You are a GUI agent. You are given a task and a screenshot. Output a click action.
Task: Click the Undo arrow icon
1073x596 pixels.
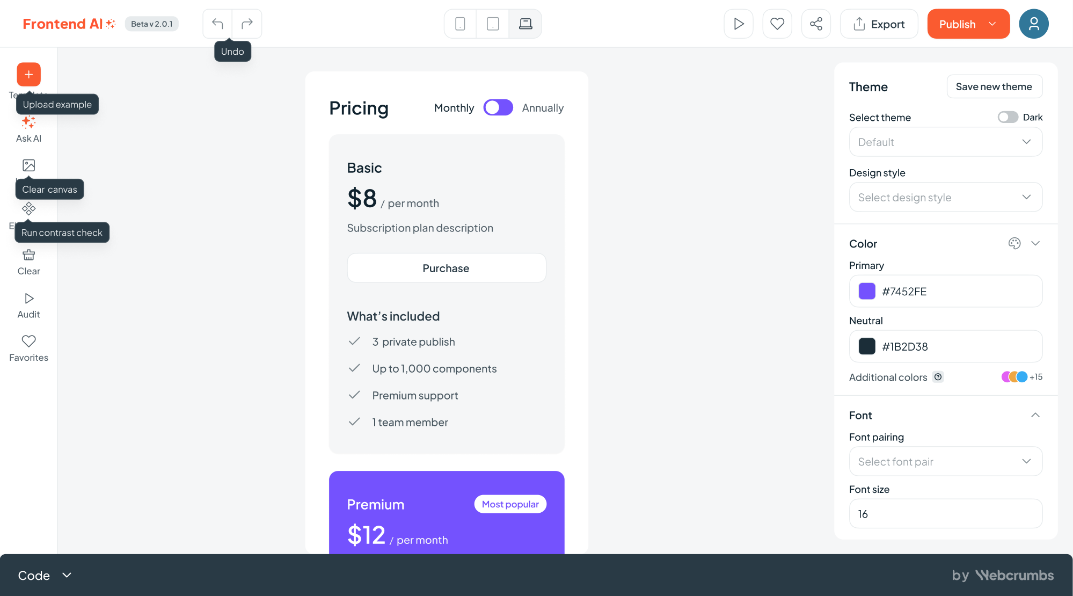pos(217,23)
